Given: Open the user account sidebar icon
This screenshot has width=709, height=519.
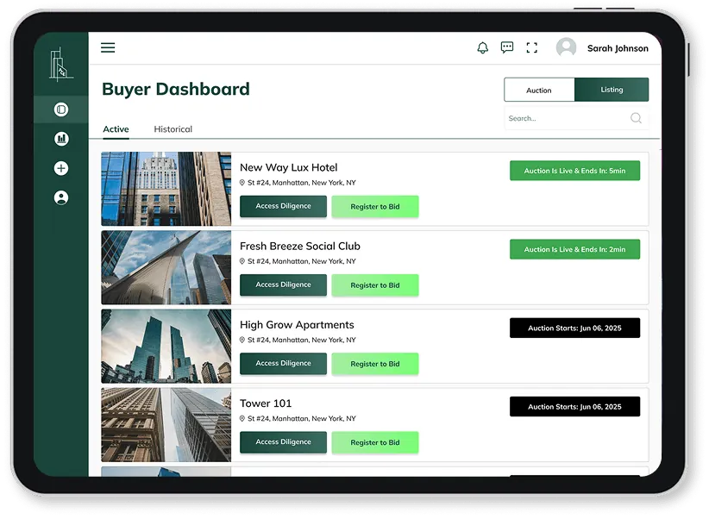Looking at the screenshot, I should point(61,197).
